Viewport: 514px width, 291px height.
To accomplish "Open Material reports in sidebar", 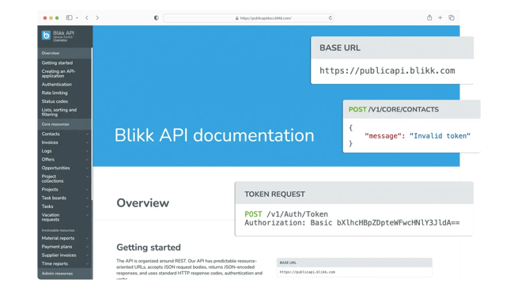I will [58, 238].
